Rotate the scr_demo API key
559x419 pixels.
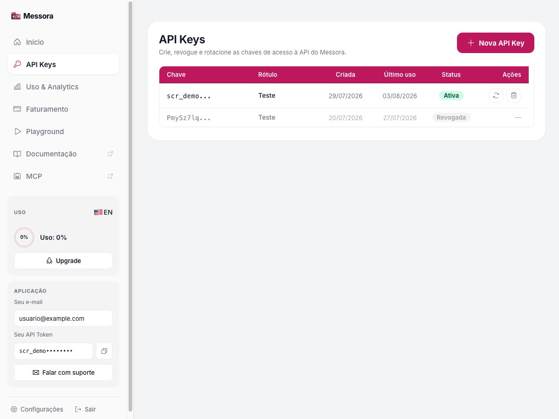click(x=496, y=95)
